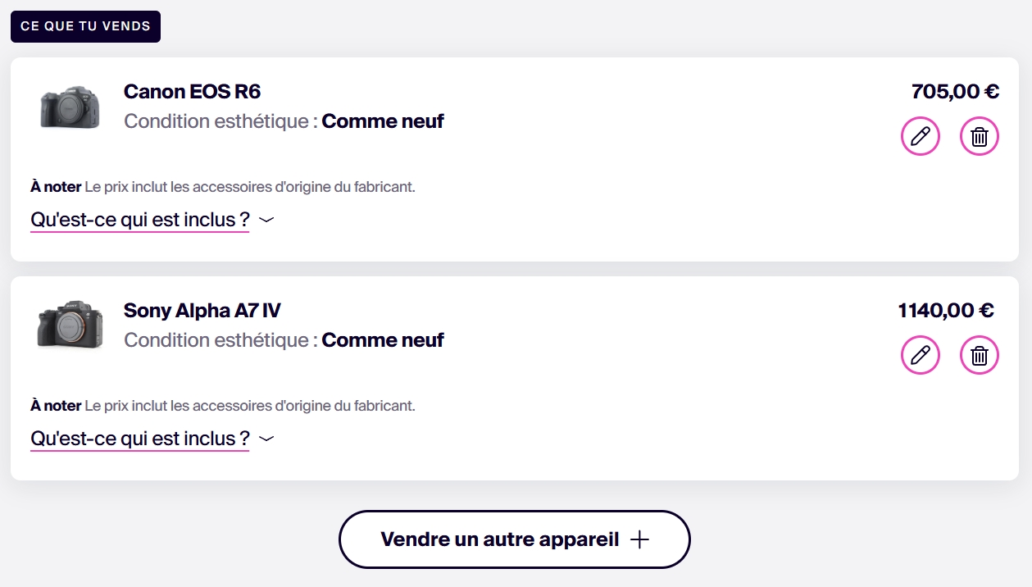Click Comme neuf condition on the Canon card
Viewport: 1032px width, 587px height.
pos(383,121)
